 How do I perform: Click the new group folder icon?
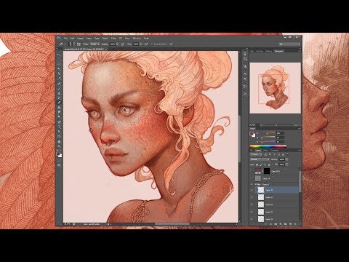pos(285,224)
